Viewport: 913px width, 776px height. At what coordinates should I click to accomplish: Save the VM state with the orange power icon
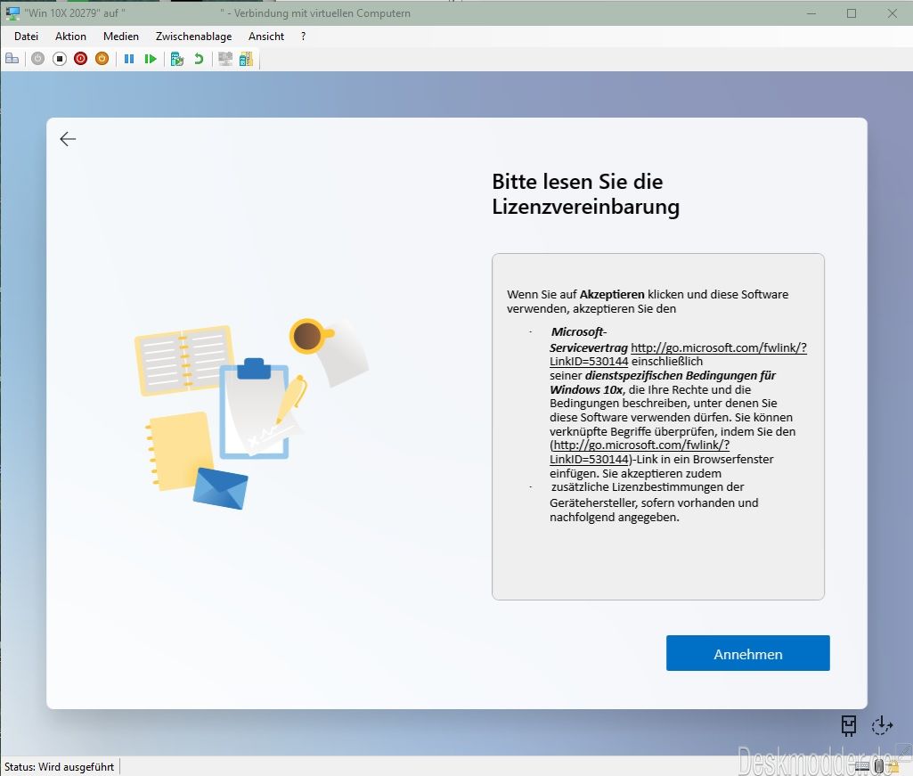[102, 59]
